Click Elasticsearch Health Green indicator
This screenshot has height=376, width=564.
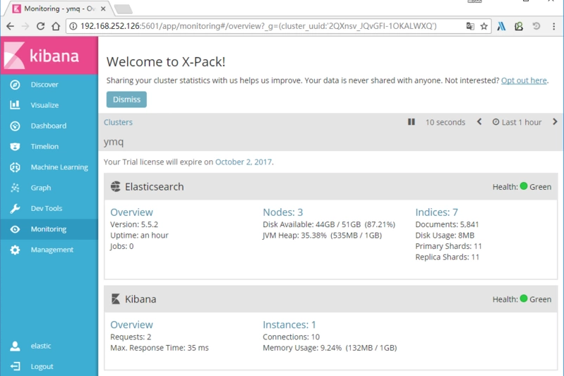[522, 187]
